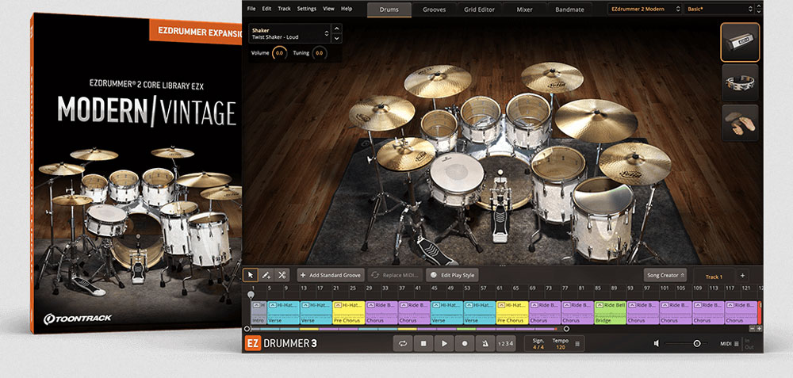
Task: Select the scissors cut tool
Action: click(282, 275)
